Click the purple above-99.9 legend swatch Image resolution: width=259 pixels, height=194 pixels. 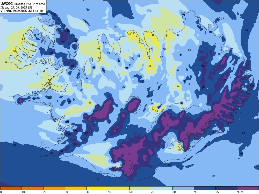coord(248,188)
